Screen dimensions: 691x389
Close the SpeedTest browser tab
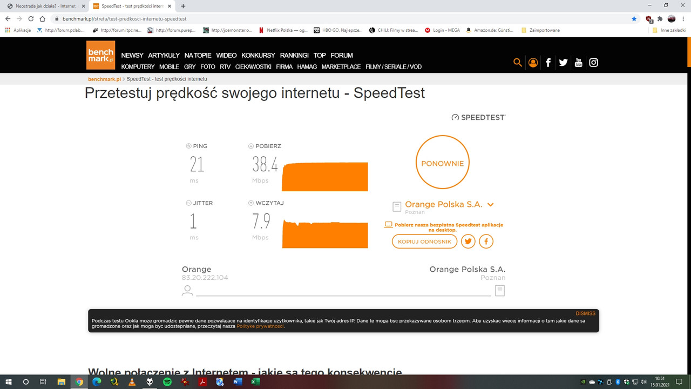(x=171, y=6)
